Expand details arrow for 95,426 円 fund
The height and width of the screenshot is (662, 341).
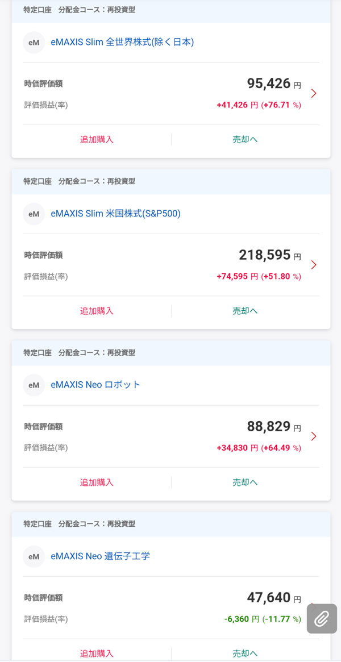point(314,93)
